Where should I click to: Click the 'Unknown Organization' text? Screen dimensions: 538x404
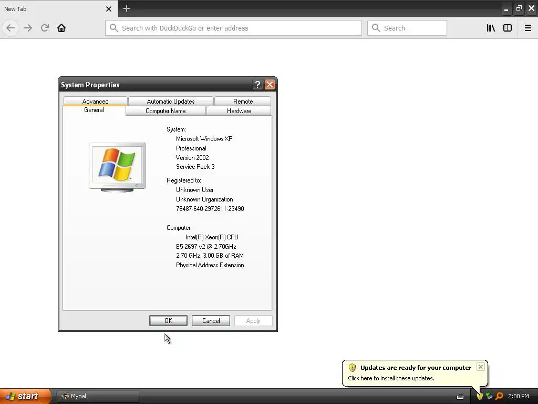pos(204,199)
